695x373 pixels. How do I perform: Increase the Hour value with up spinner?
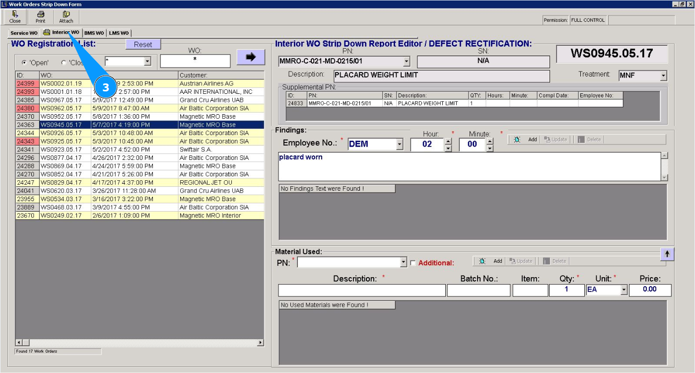click(448, 141)
